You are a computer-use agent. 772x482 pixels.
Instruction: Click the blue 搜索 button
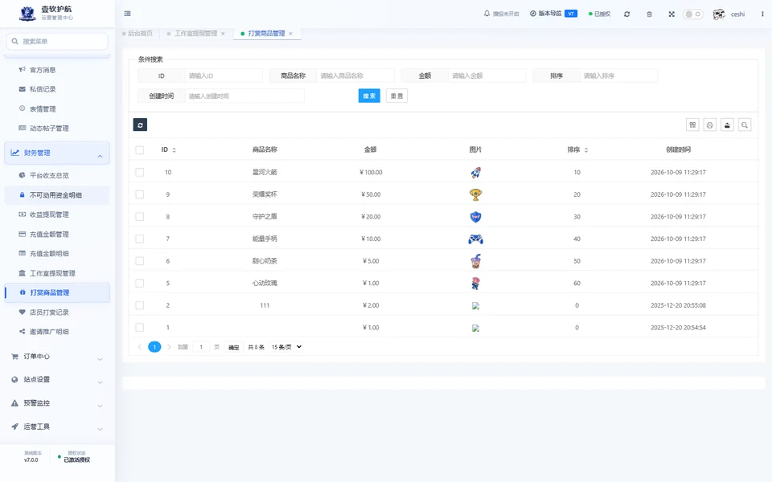(369, 96)
